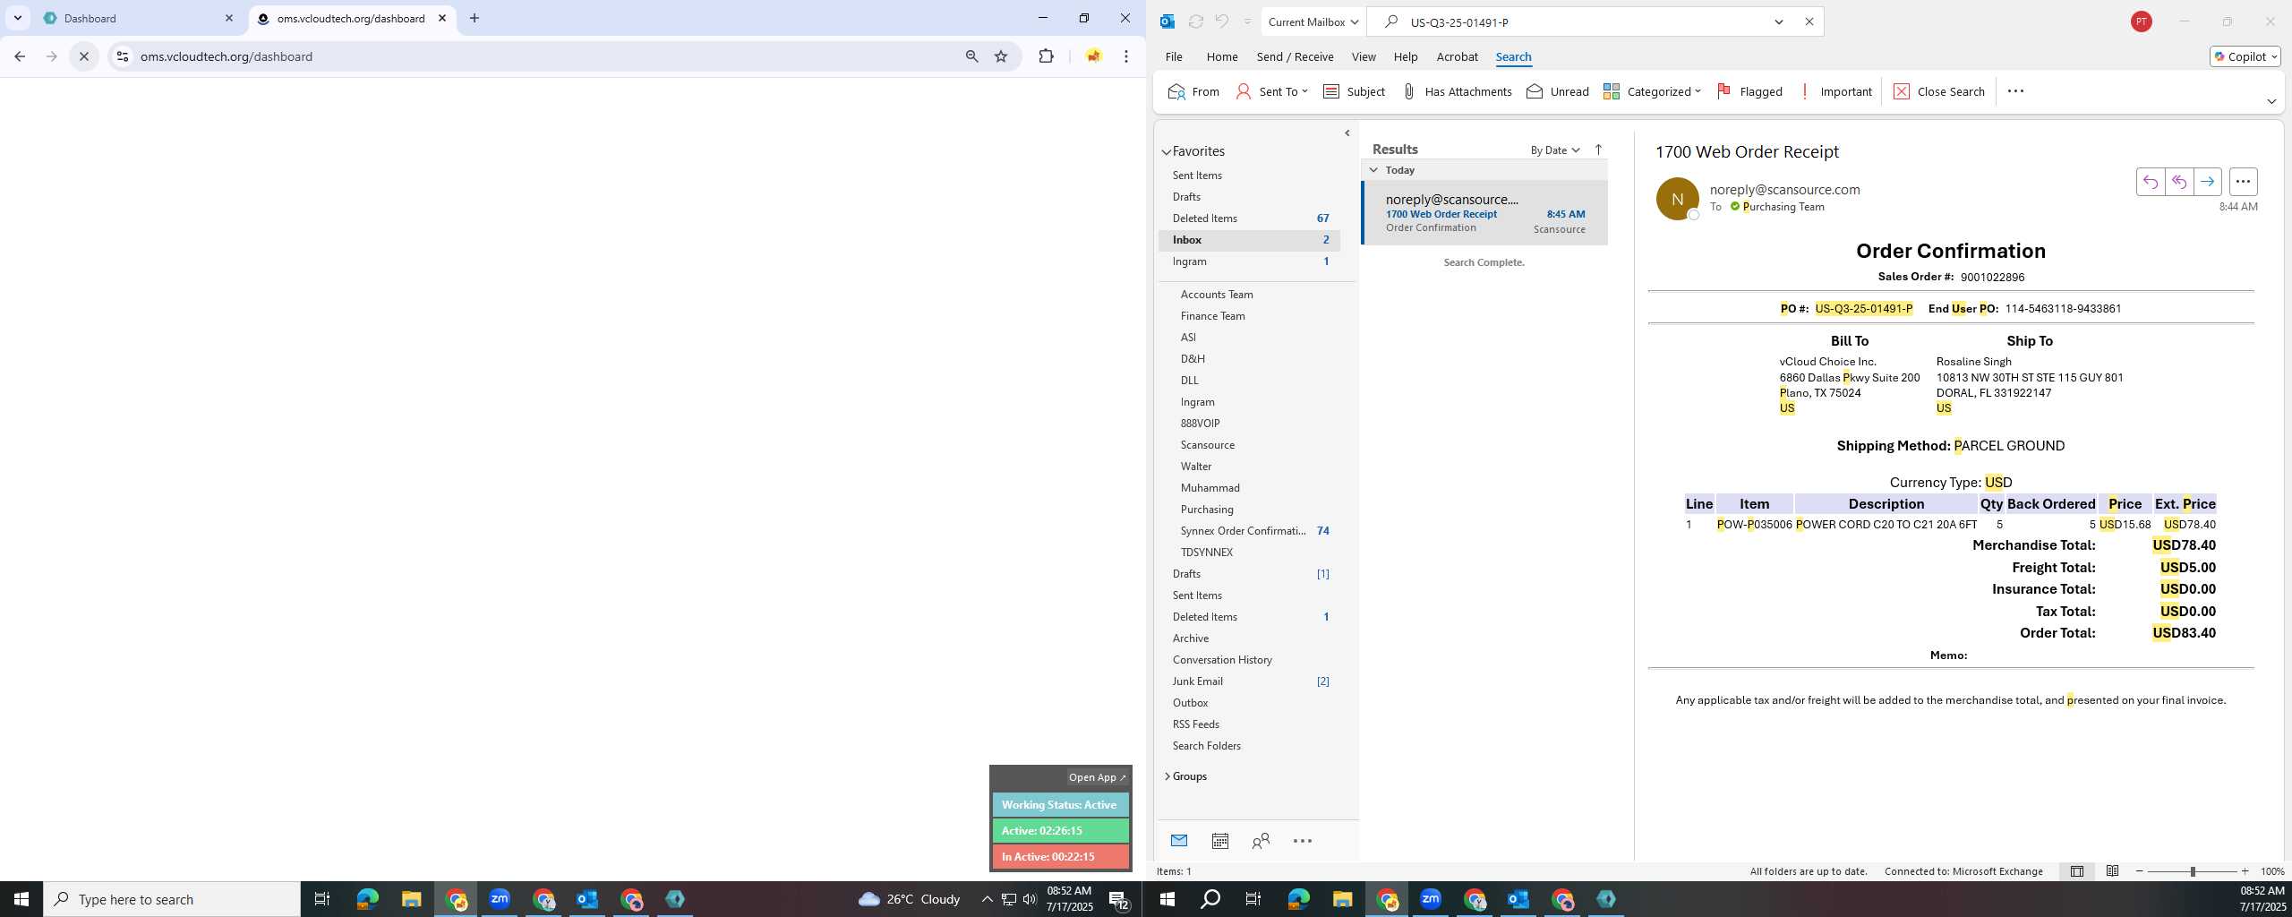Open a new Chrome tab
Screen dimensions: 2292x917
[475, 18]
